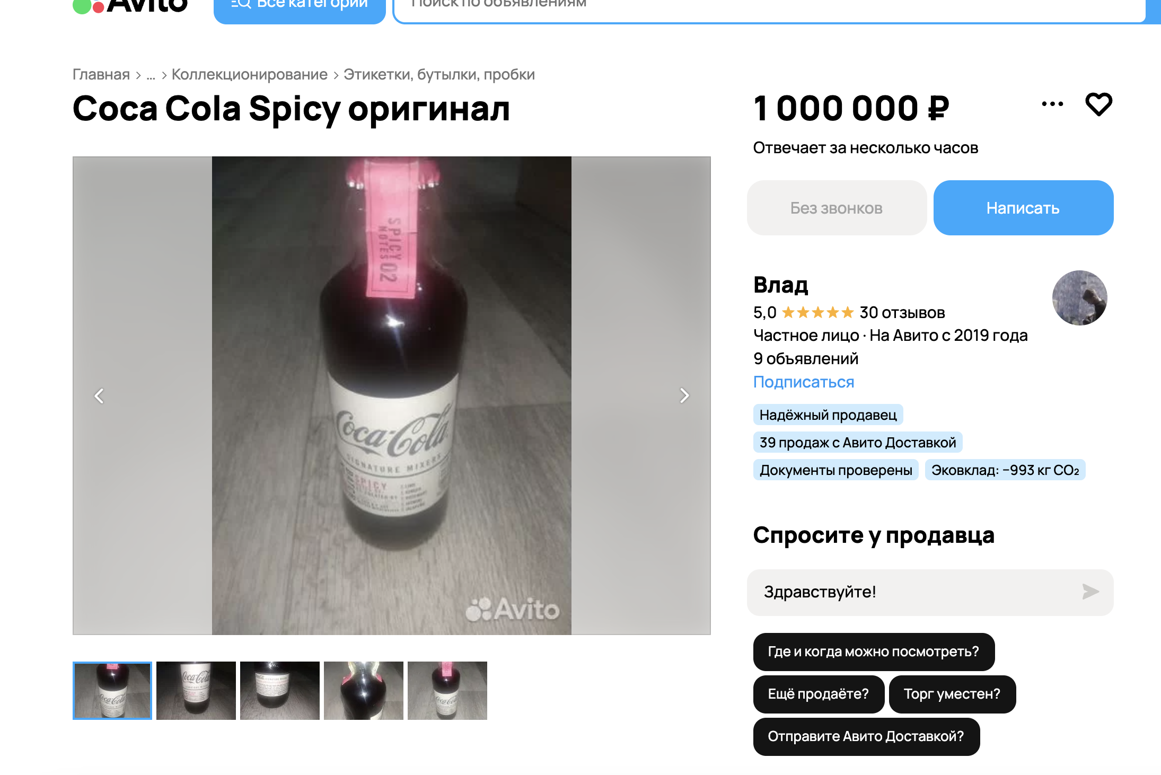The image size is (1161, 775).
Task: Show previous photo with left arrow
Action: pos(99,395)
